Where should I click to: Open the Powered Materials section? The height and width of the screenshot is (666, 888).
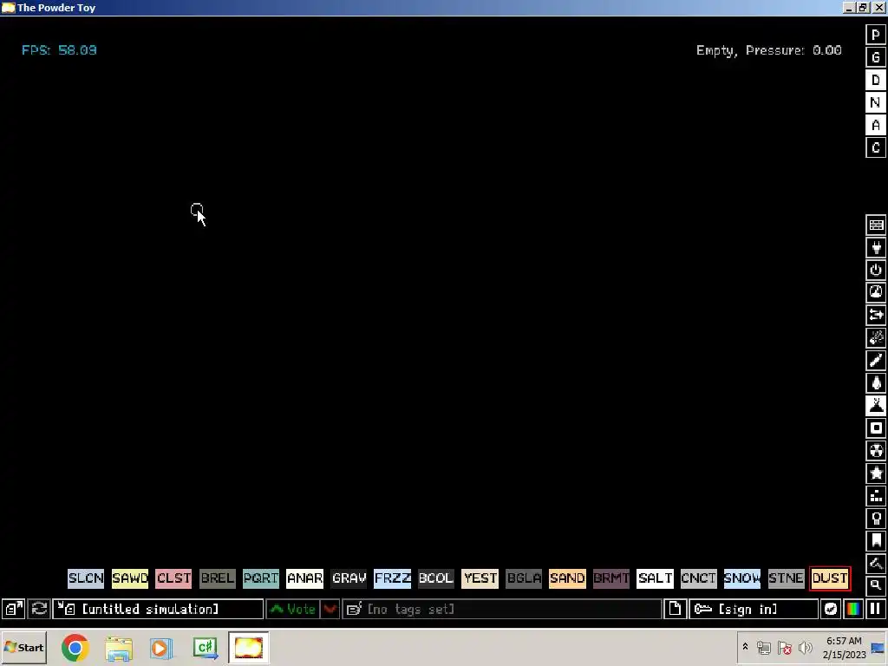[x=876, y=271]
